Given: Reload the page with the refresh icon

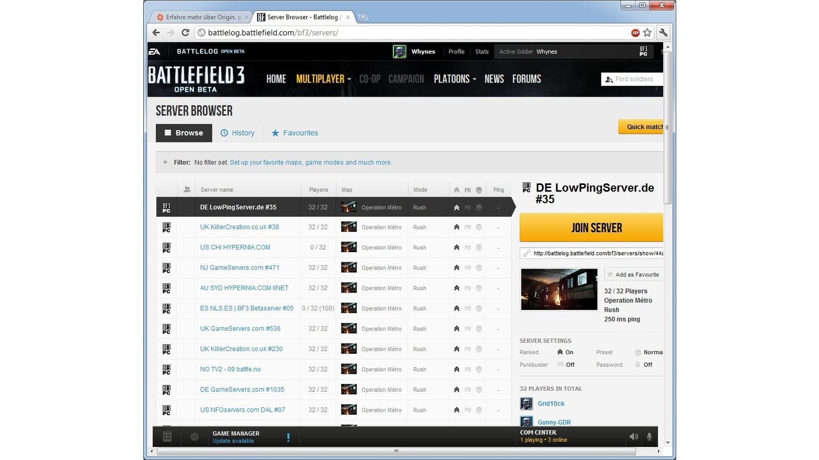Looking at the screenshot, I should pyautogui.click(x=185, y=33).
